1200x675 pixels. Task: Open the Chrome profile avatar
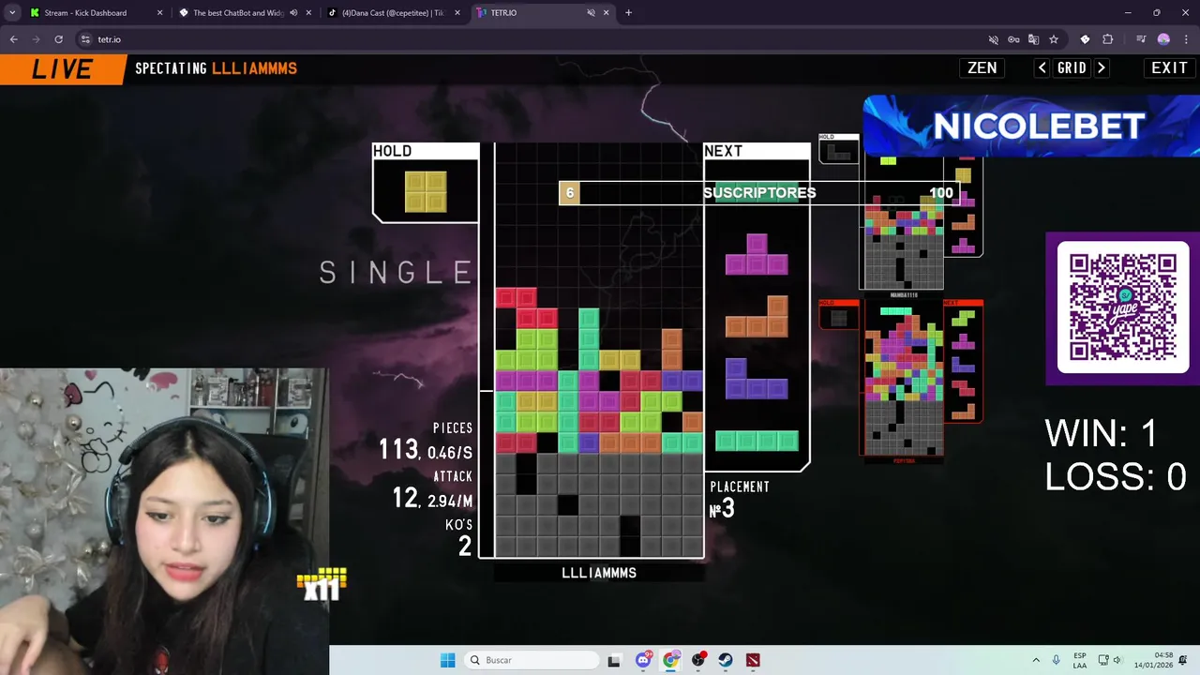pos(1163,39)
